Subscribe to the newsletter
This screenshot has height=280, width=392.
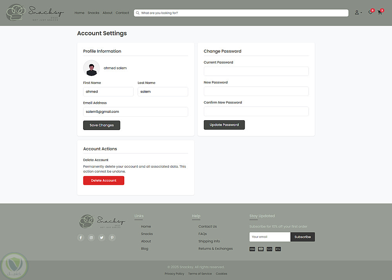point(303,237)
